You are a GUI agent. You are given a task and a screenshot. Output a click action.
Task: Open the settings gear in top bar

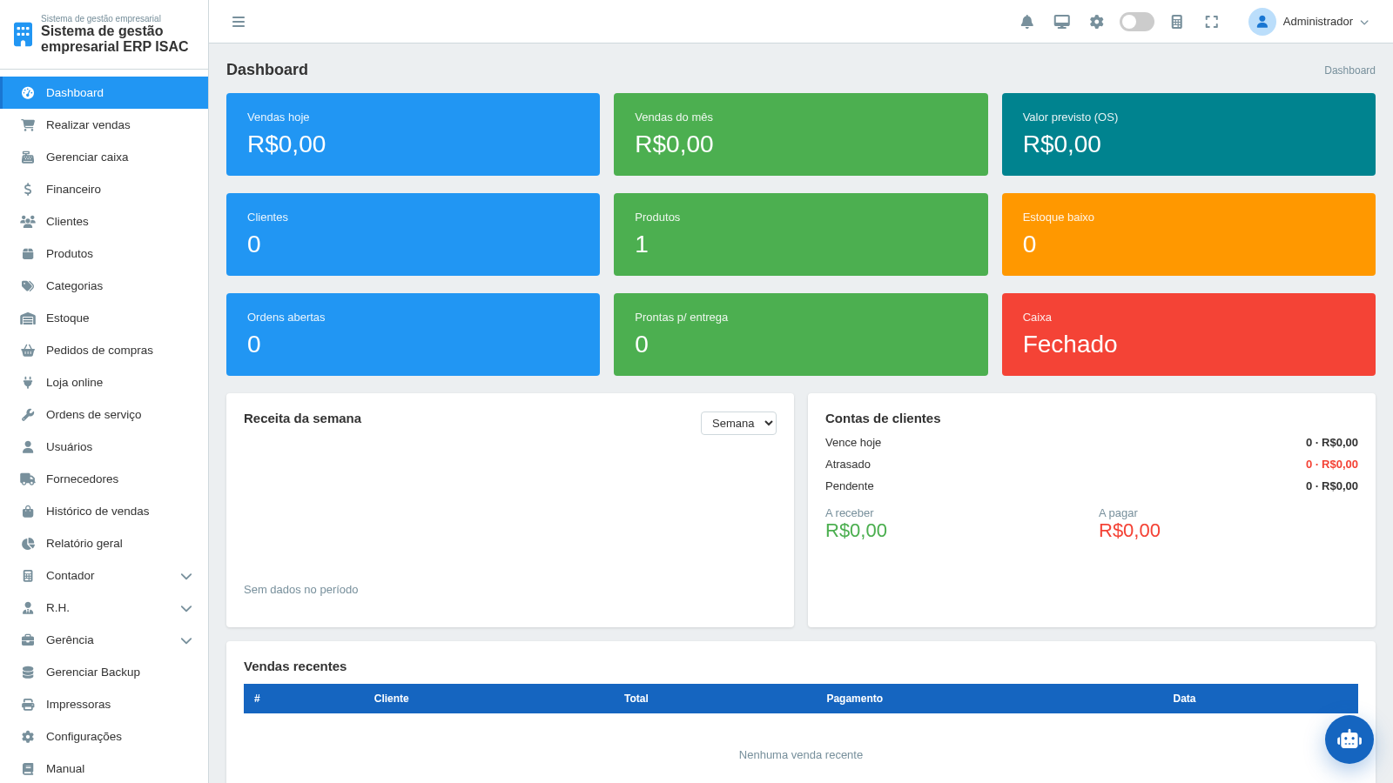(x=1097, y=22)
